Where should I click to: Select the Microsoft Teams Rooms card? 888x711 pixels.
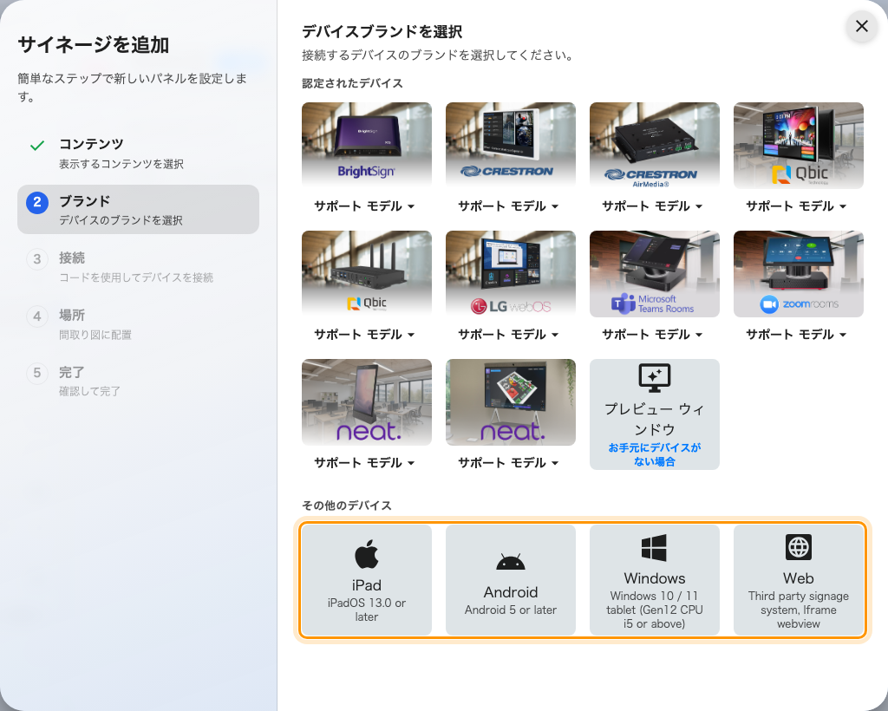654,274
